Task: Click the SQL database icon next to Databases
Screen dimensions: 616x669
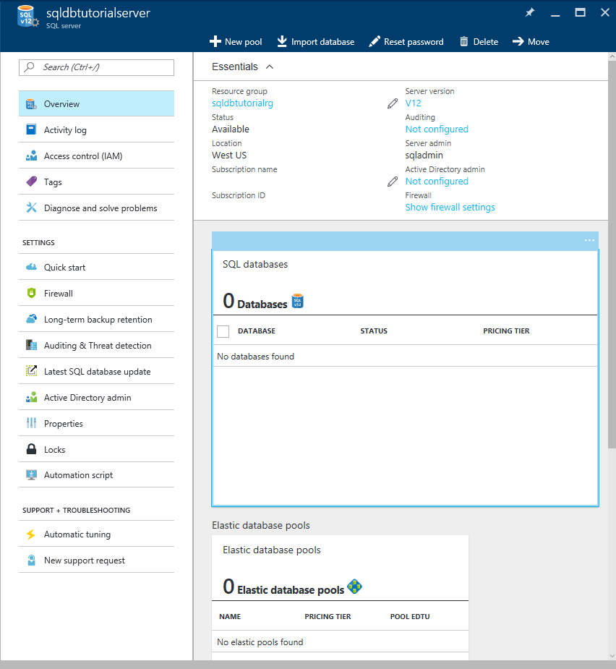Action: [x=297, y=301]
